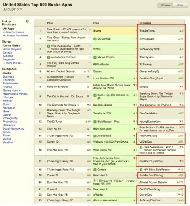Open the News category
The width and height of the screenshot is (190, 206).
tap(6, 111)
